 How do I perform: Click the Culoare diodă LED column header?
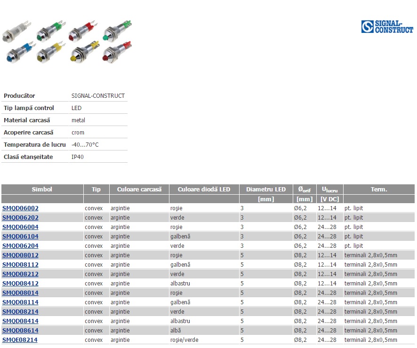204,190
